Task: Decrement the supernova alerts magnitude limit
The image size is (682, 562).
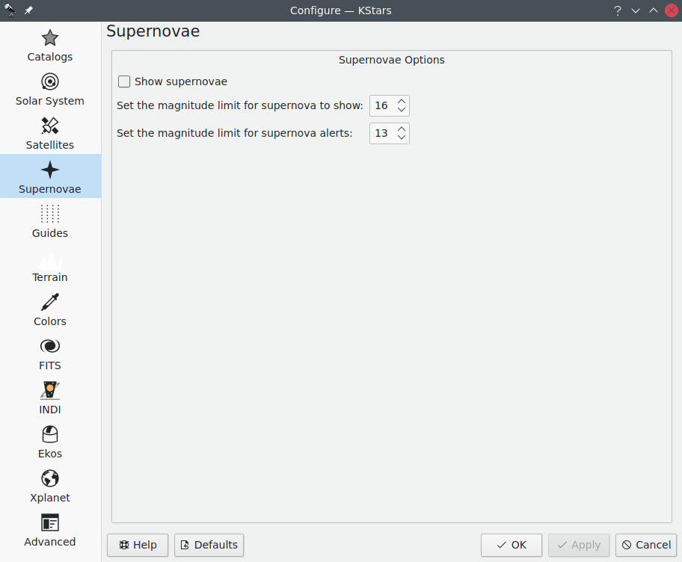Action: [402, 137]
